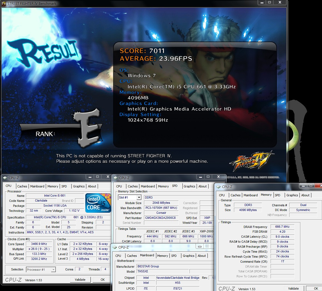The width and height of the screenshot is (322, 291).
Task: Minimize the CPU-Z Mainboard window
Action: click(199, 246)
